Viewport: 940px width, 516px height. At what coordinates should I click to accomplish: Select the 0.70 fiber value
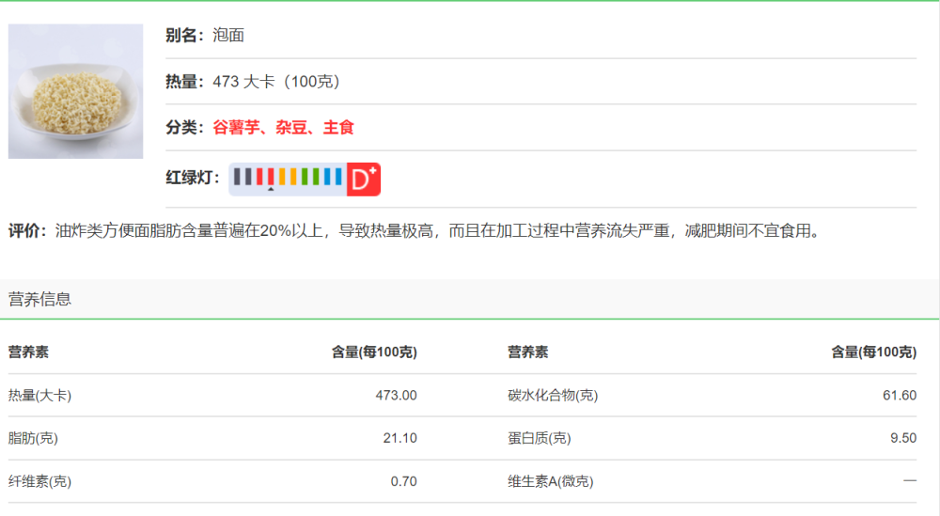click(x=403, y=482)
